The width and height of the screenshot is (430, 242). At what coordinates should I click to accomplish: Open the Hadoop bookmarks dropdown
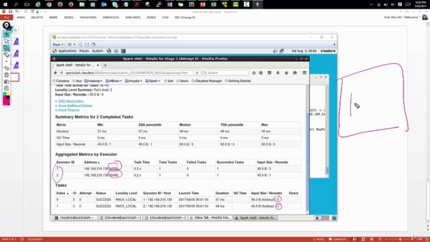[93, 81]
